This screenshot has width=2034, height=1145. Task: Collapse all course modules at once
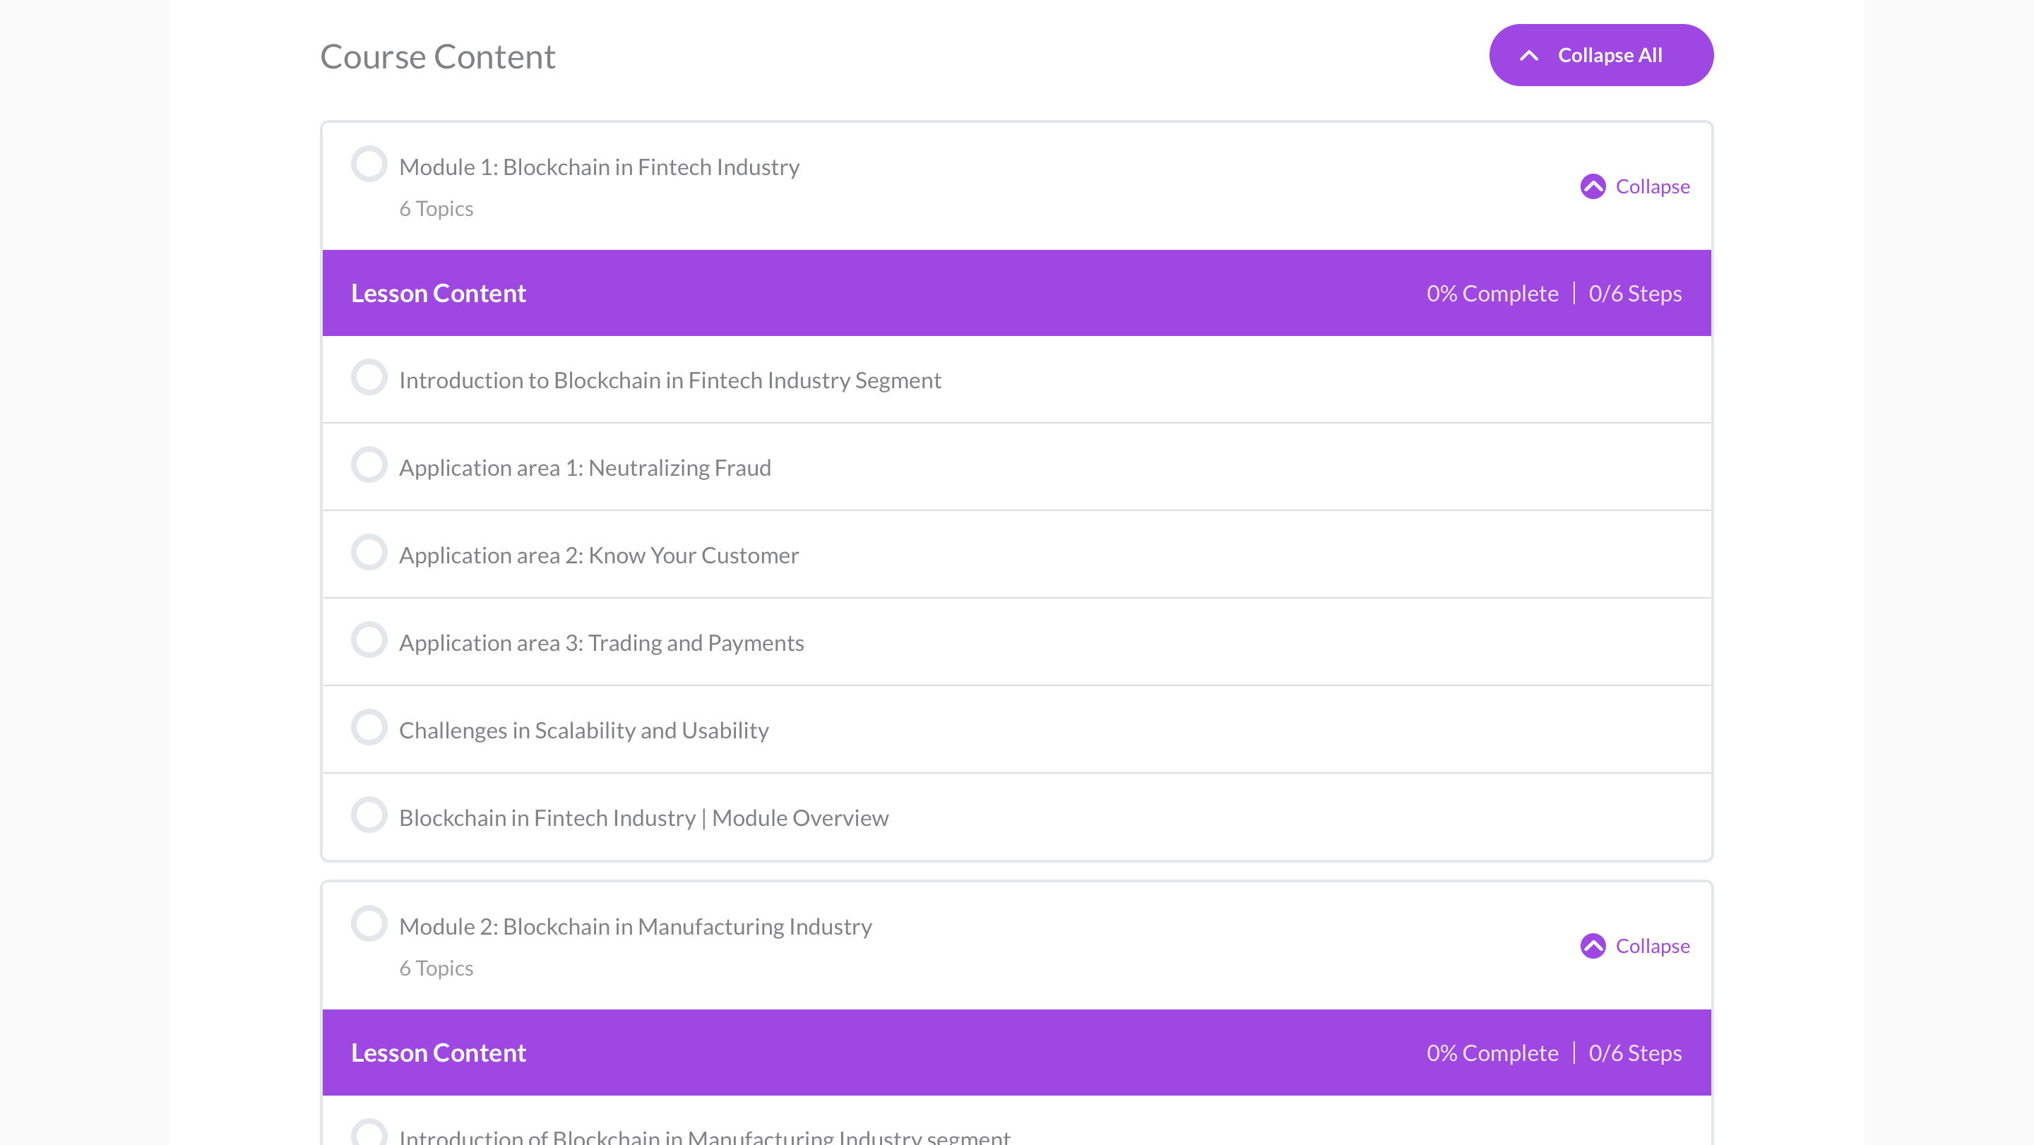coord(1601,54)
